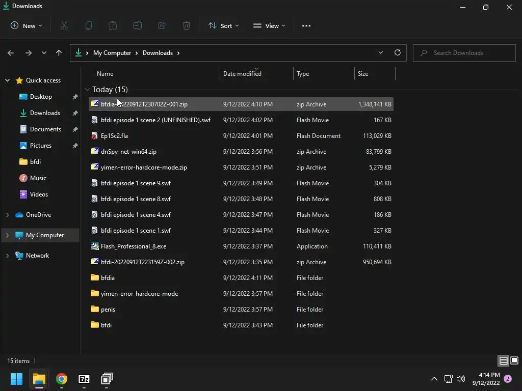Click in the Search Downloads box
Image resolution: width=522 pixels, height=391 pixels.
click(464, 53)
